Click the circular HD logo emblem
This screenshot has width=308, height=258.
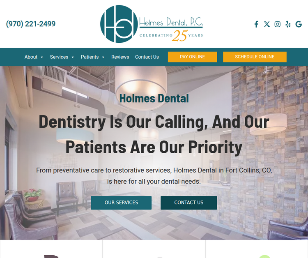coord(119,24)
